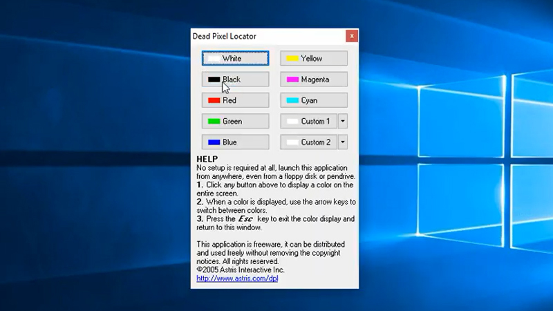Open the Custom 1 dropdown arrow
Viewport: 553px width, 311px height.
[x=343, y=122]
